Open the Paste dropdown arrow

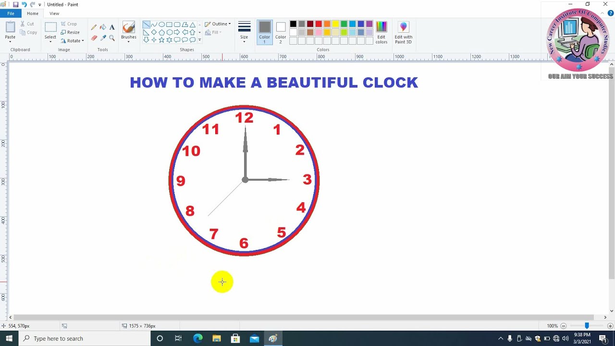click(x=10, y=42)
